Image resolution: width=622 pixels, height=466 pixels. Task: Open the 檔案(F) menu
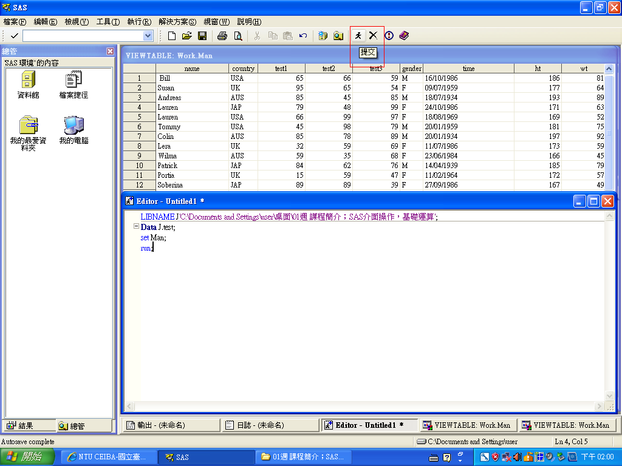click(15, 21)
